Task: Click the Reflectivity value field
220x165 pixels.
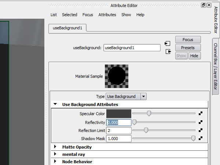Action: tap(119, 122)
